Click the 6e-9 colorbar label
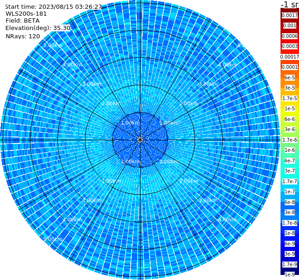This screenshot has width=299, height=280. [290, 244]
